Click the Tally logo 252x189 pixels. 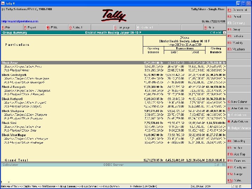(114, 16)
